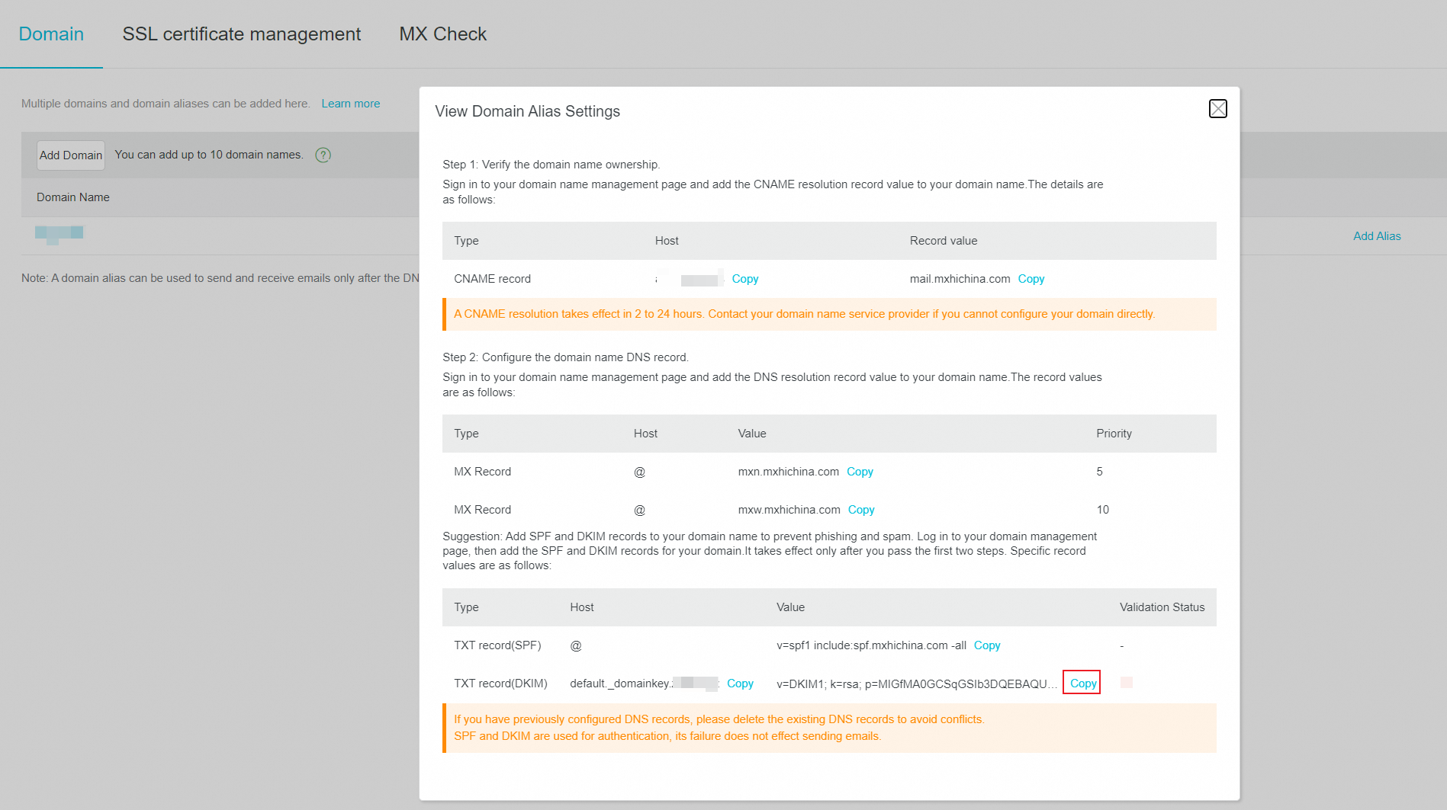The width and height of the screenshot is (1447, 810).
Task: Open the SSL certificate management tab
Action: click(241, 34)
